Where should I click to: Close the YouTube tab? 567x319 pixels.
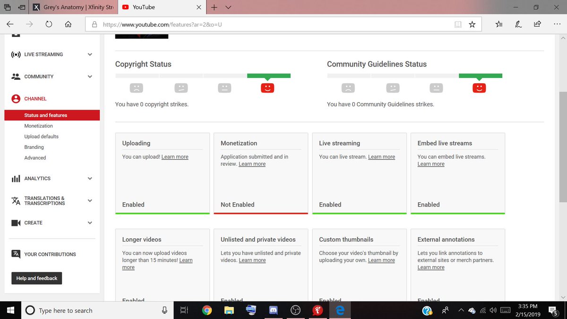[199, 7]
